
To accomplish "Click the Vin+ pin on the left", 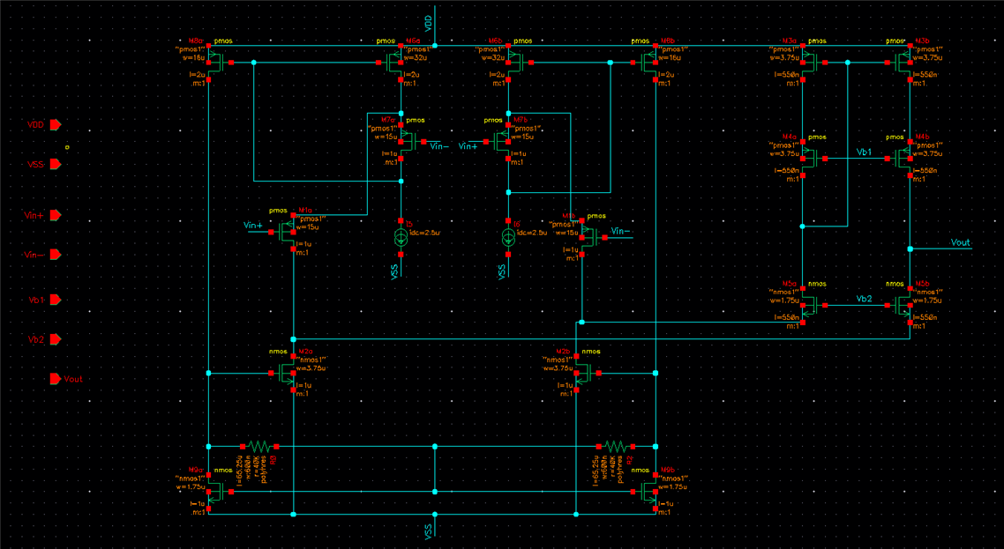I will click(56, 215).
